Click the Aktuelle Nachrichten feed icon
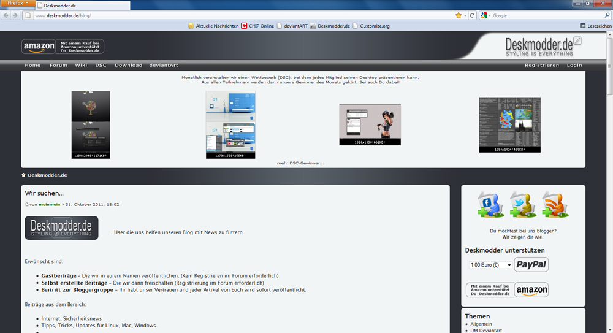Viewport: 613px width, 333px height. [x=191, y=26]
